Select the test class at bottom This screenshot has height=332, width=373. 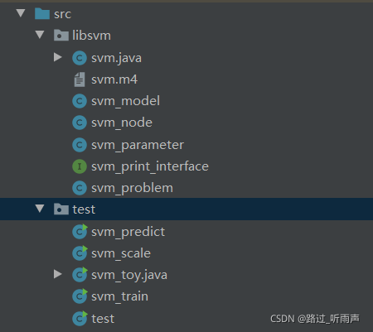pos(103,319)
